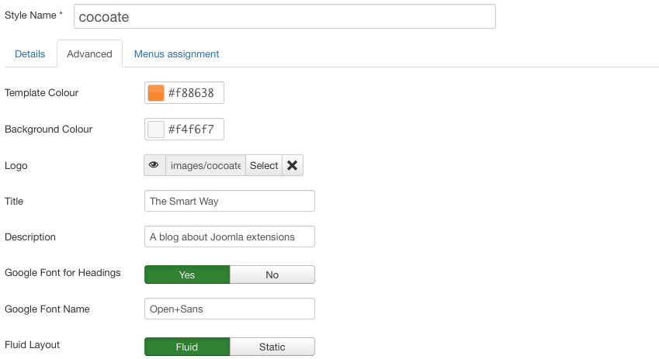The image size is (659, 359).
Task: Set Google Font for Headings to Yes
Action: click(x=187, y=274)
